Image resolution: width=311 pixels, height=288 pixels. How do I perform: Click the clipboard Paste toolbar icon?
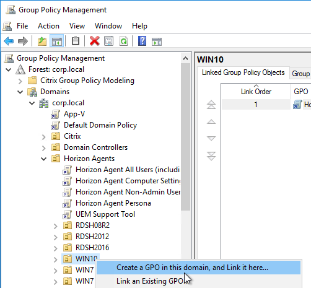(x=76, y=41)
